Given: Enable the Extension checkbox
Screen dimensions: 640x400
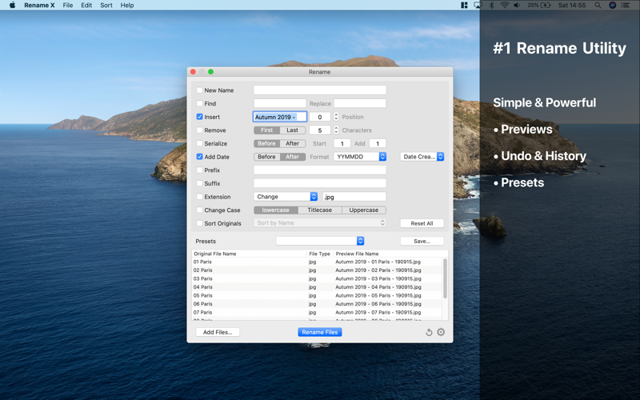Looking at the screenshot, I should 199,197.
